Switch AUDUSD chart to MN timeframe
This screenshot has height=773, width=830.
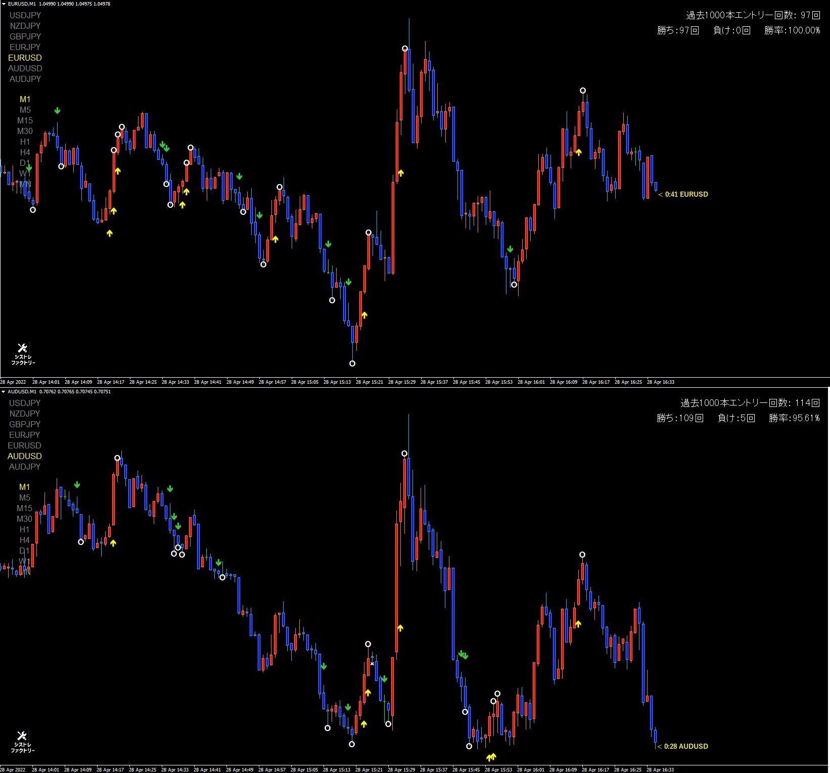(x=25, y=572)
